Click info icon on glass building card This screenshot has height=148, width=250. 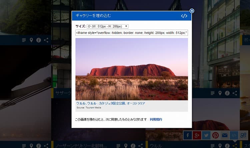[227, 93]
